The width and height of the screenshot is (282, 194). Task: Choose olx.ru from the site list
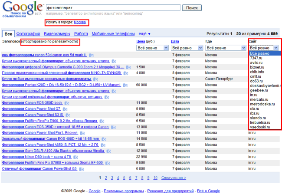pyautogui.click(x=255, y=109)
